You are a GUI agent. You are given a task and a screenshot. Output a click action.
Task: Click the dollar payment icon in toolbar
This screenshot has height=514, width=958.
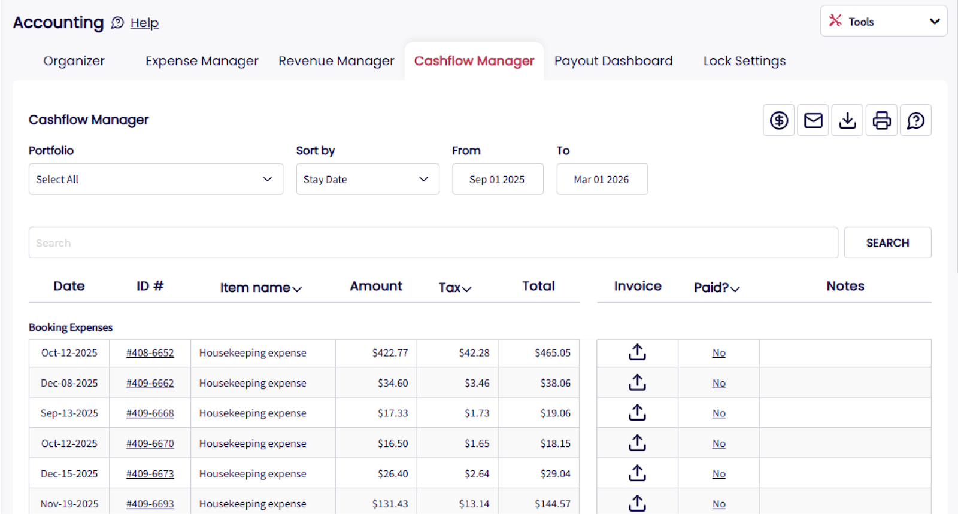click(778, 120)
